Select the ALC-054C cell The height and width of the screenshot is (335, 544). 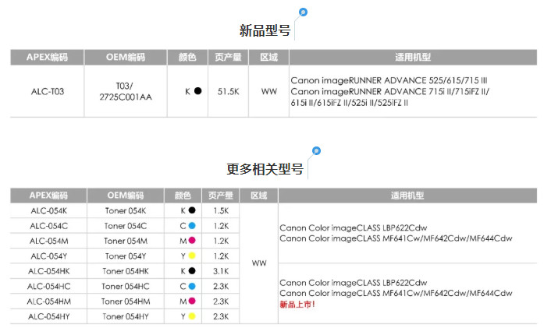tap(49, 226)
